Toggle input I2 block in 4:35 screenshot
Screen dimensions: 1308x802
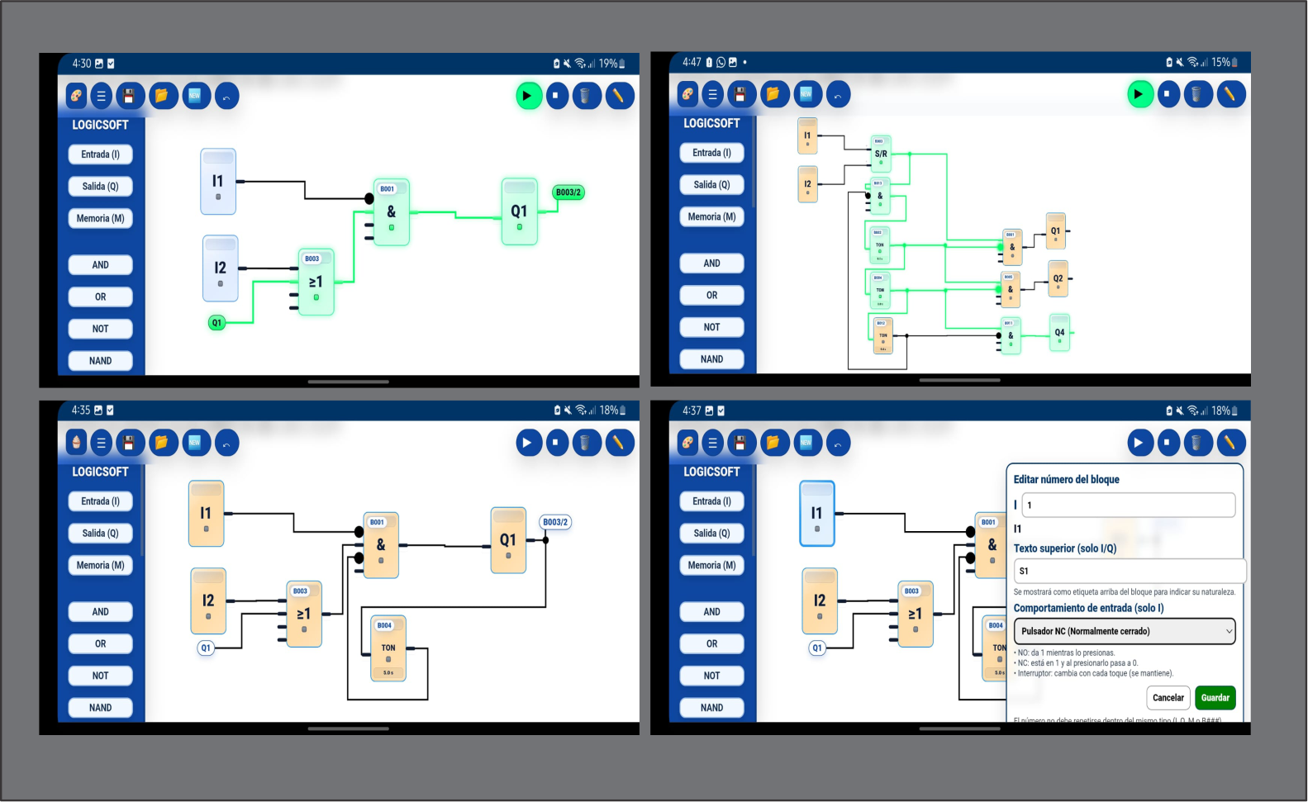tap(208, 600)
